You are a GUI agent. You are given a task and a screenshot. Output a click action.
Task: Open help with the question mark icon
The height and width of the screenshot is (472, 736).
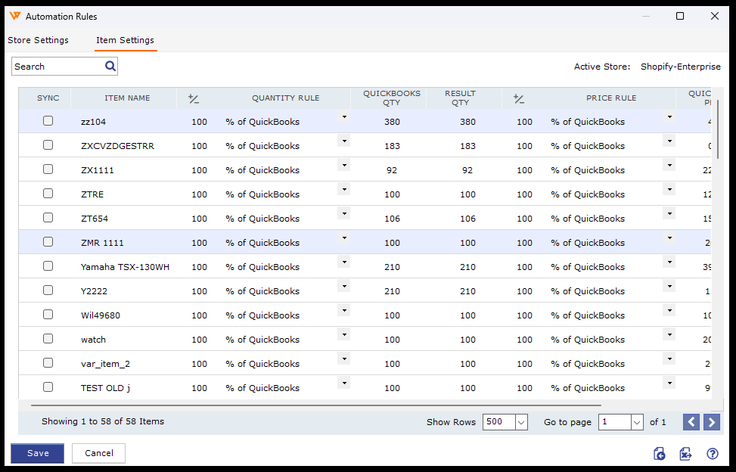(712, 454)
